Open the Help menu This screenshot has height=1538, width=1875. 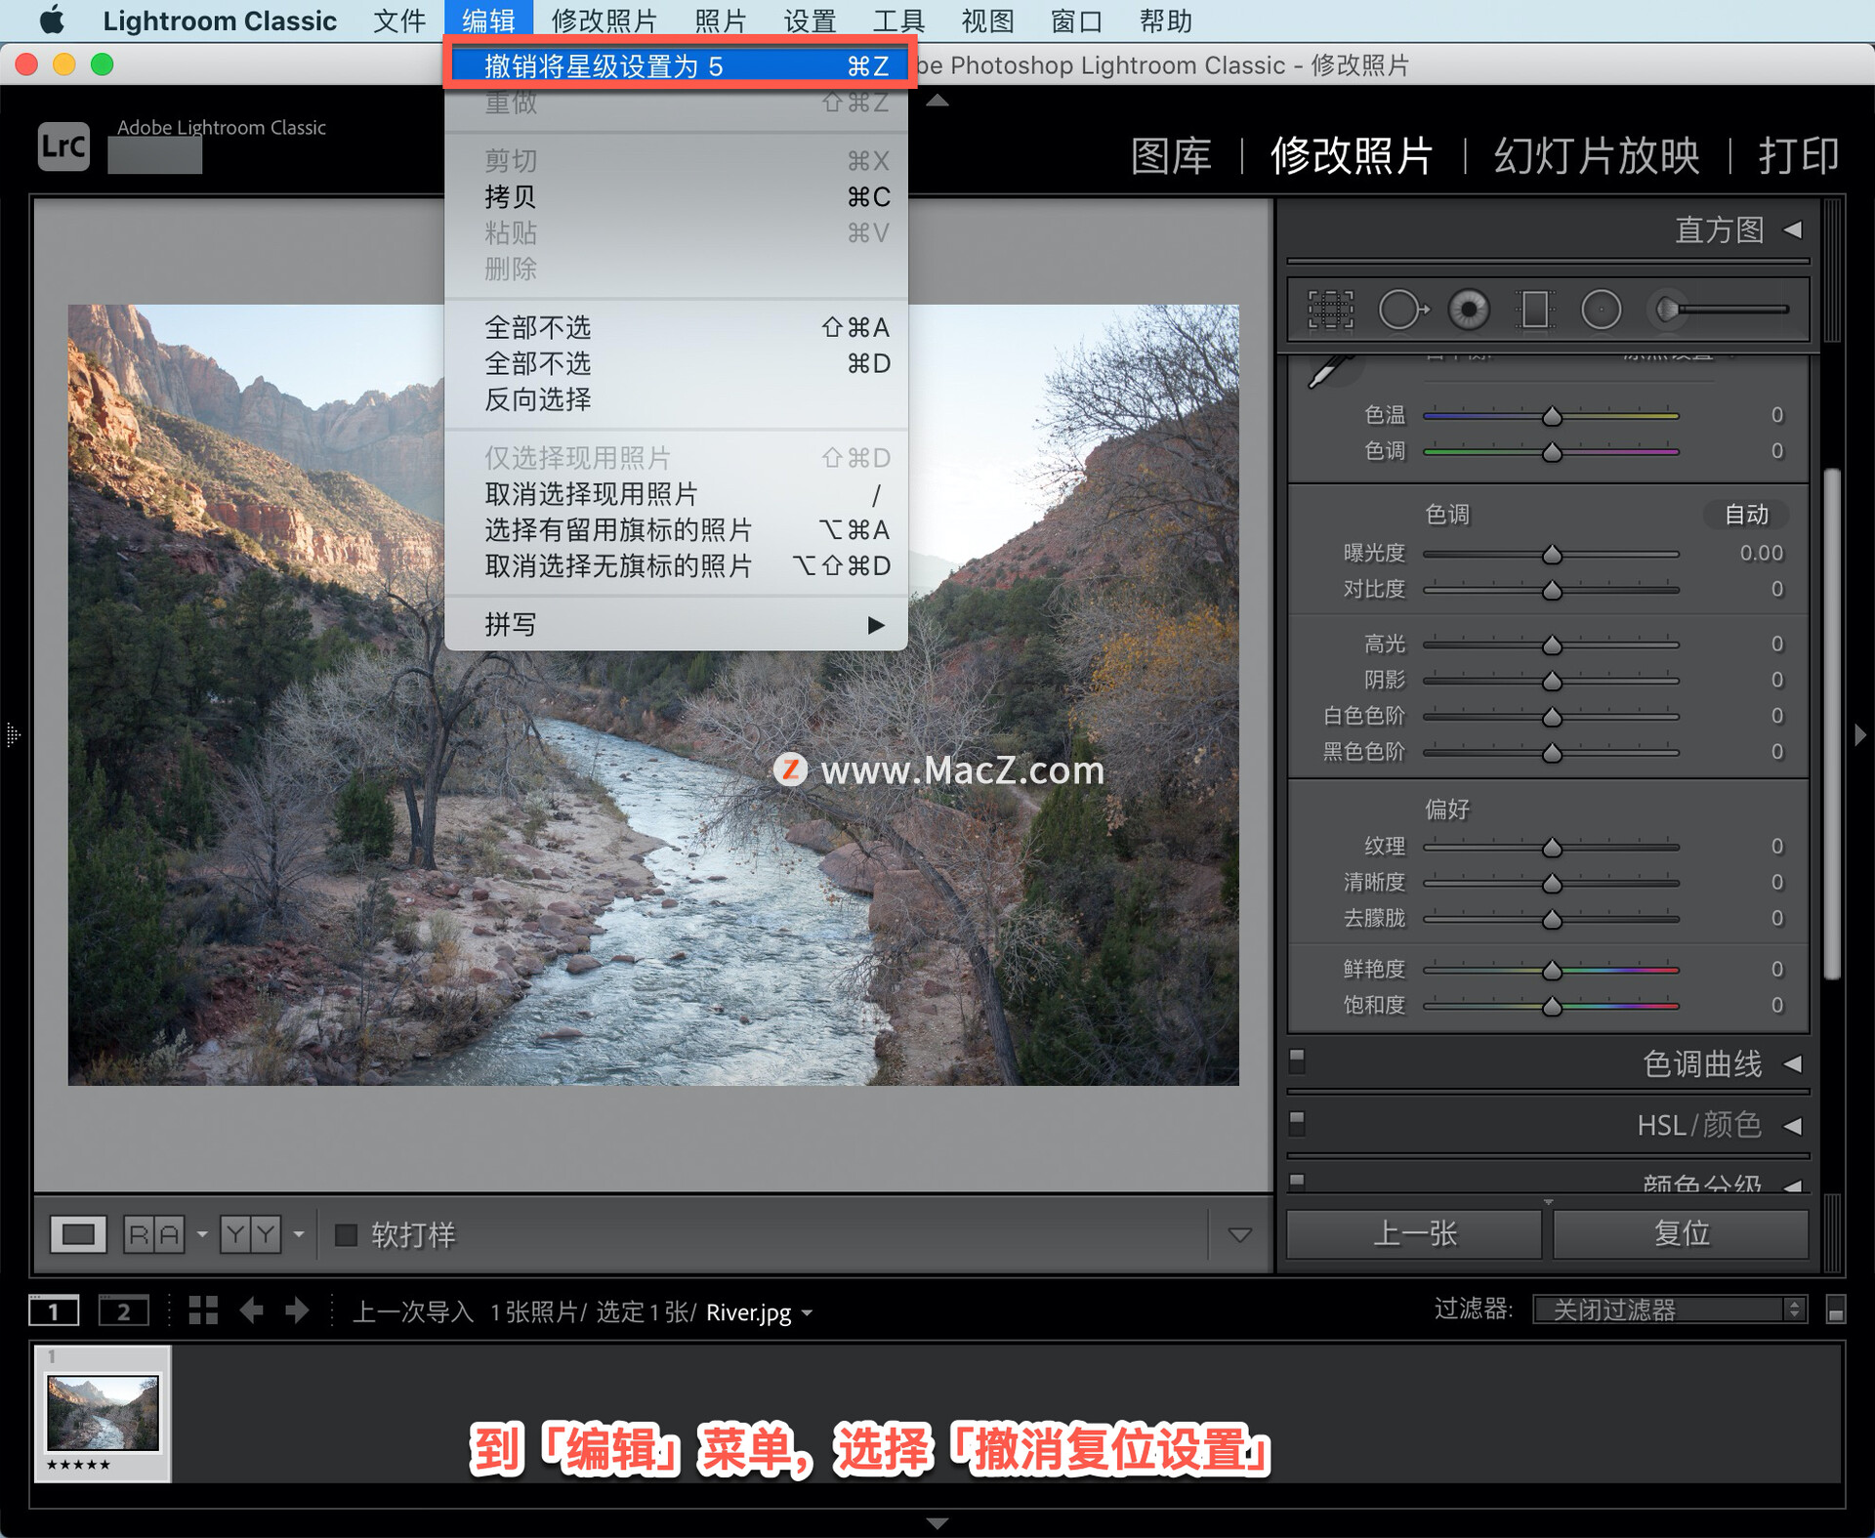[x=1165, y=21]
